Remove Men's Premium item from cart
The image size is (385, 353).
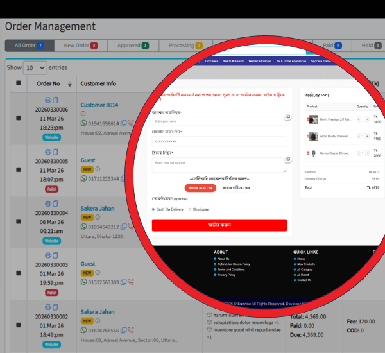[307, 119]
